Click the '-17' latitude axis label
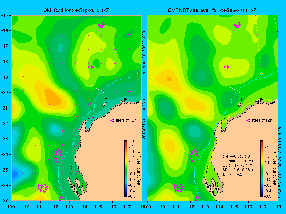The image size is (286, 214). [5, 46]
